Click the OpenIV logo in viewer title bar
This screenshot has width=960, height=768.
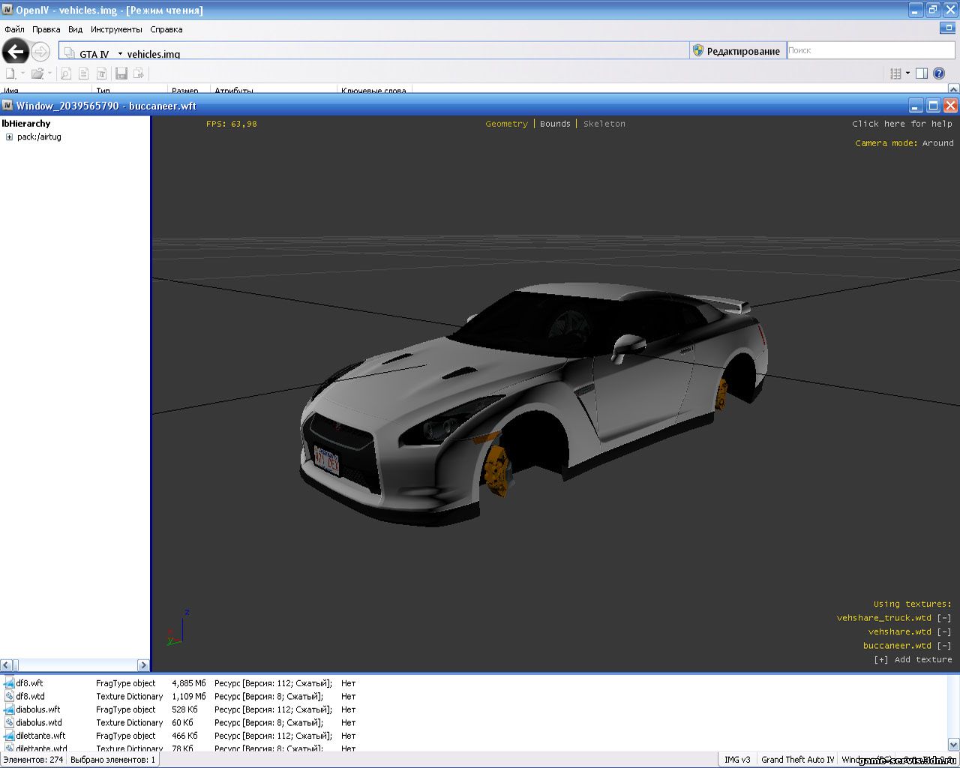pos(7,106)
